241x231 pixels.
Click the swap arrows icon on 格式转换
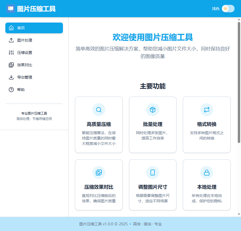[x=207, y=110]
